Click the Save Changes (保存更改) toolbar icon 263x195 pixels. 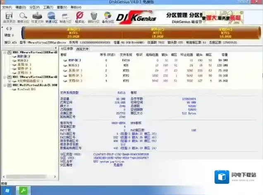click(9, 17)
